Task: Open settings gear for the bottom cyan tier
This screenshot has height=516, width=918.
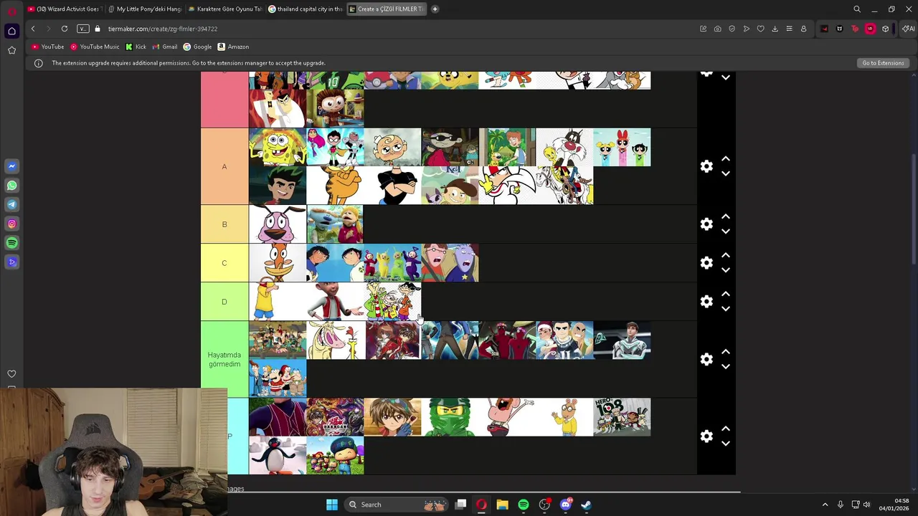Action: (706, 436)
